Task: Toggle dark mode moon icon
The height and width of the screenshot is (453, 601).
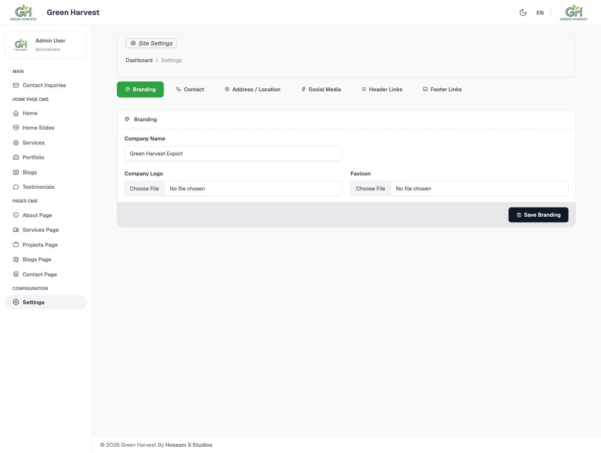Action: click(523, 13)
